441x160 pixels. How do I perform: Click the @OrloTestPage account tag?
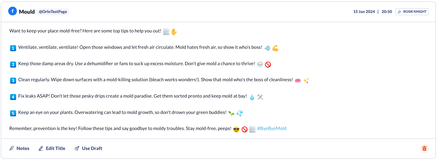tap(53, 12)
